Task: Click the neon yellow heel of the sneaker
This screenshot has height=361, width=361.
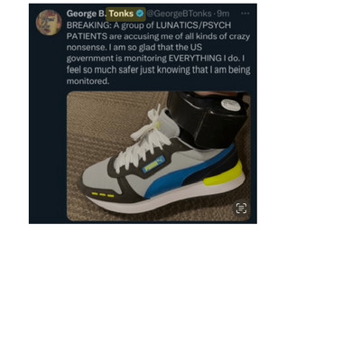Action: [x=224, y=176]
